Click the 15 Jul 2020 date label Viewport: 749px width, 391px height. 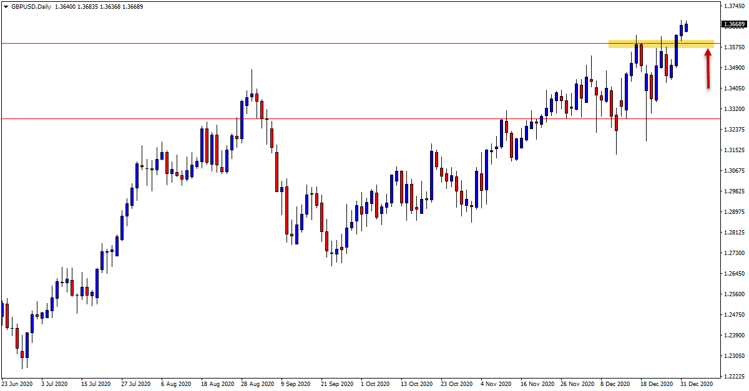(x=96, y=384)
